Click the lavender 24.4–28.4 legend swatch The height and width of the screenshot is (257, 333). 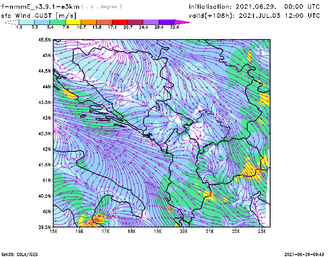[x=151, y=22]
